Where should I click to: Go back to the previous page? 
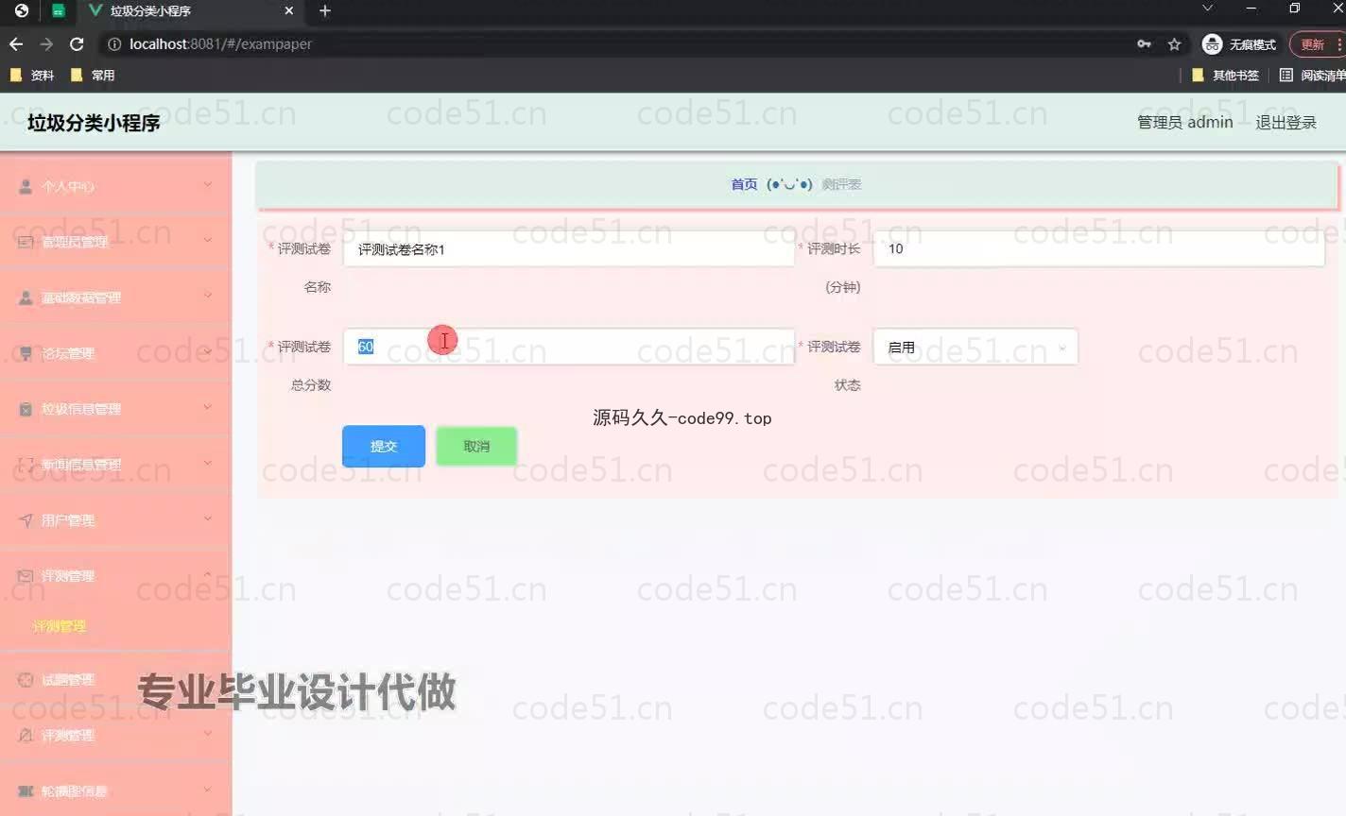(16, 44)
